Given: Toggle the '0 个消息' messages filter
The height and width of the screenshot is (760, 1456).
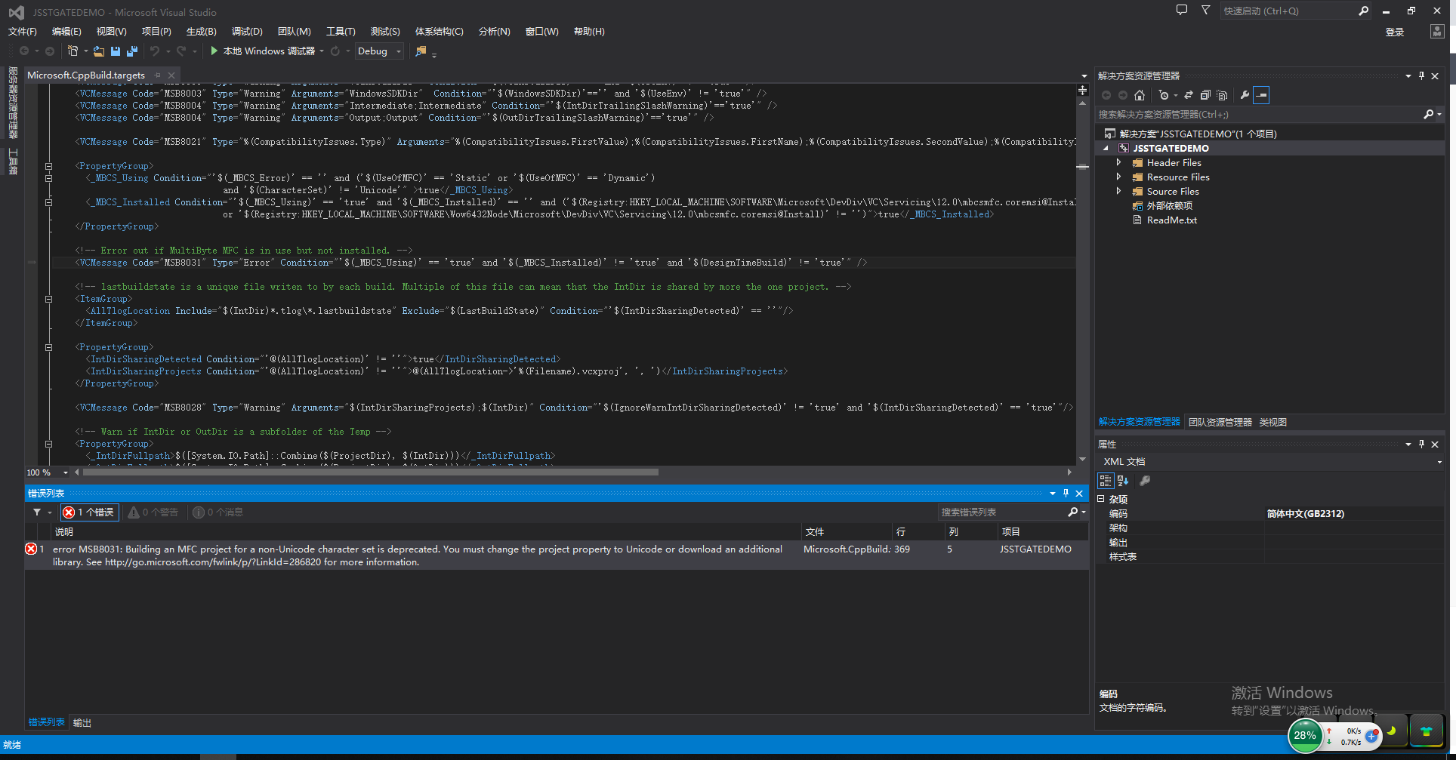Looking at the screenshot, I should point(218,512).
